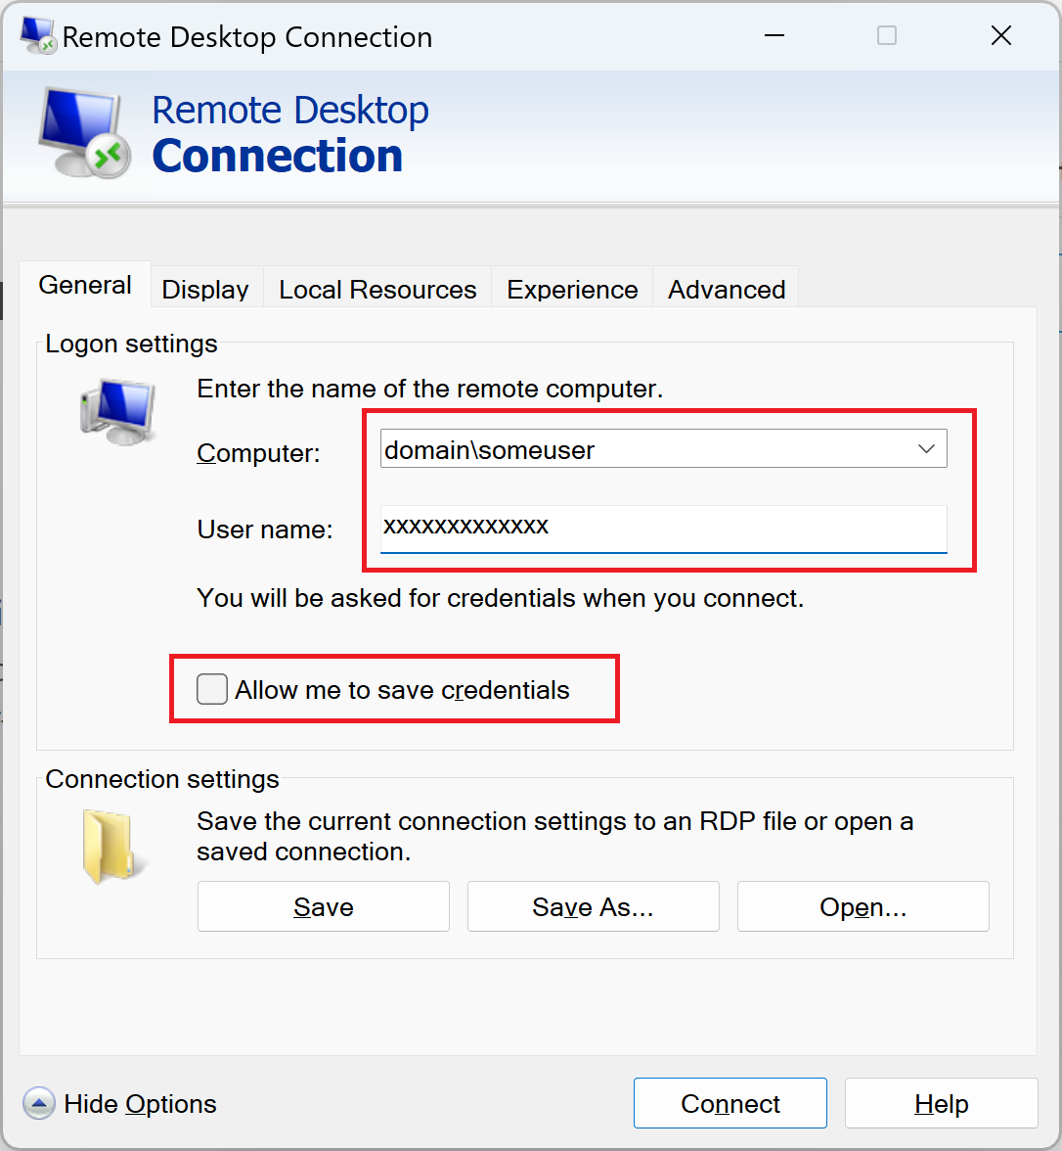Save the current connection settings
The image size is (1062, 1151).
323,906
